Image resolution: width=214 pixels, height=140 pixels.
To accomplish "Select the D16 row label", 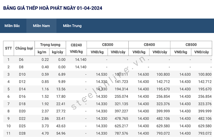I will [22, 96].
